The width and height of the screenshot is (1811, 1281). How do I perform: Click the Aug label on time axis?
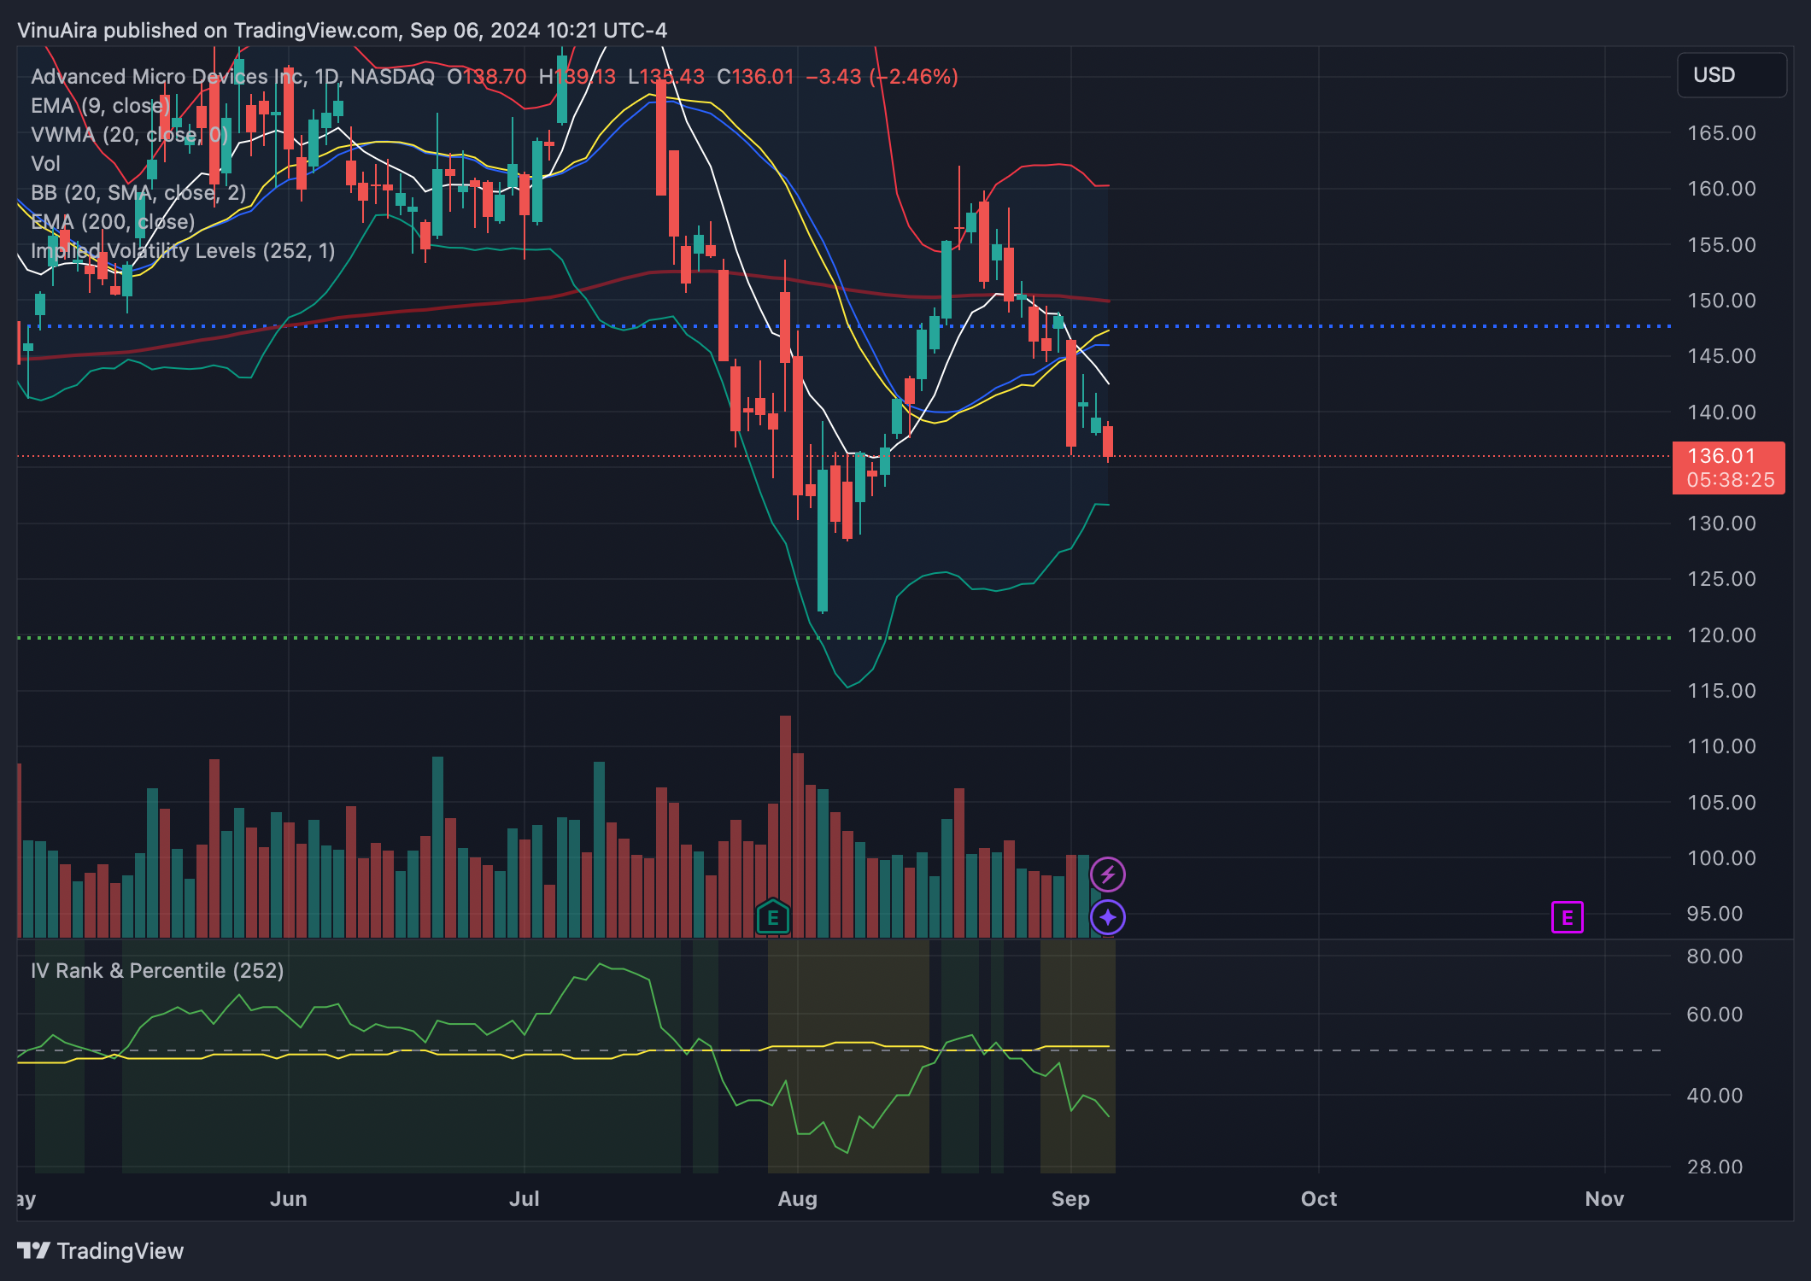797,1199
